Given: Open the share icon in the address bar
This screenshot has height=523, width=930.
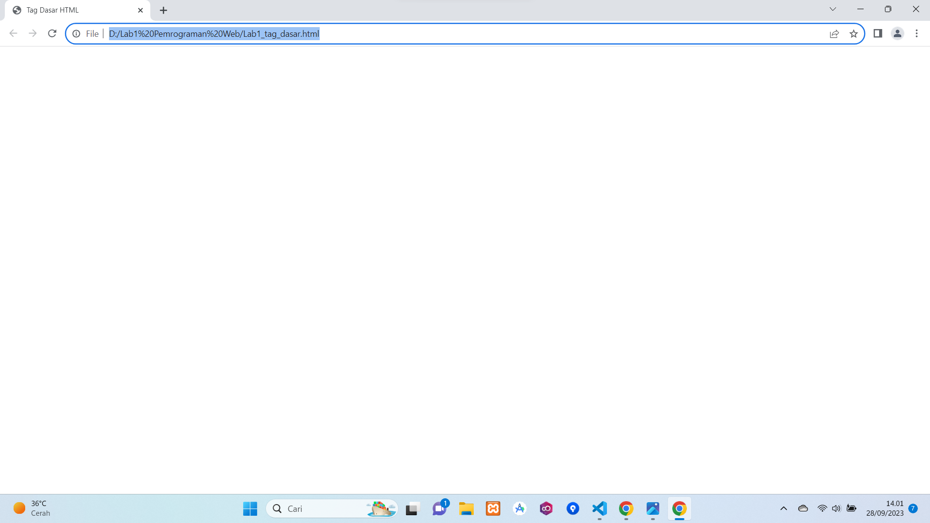Looking at the screenshot, I should click(834, 33).
